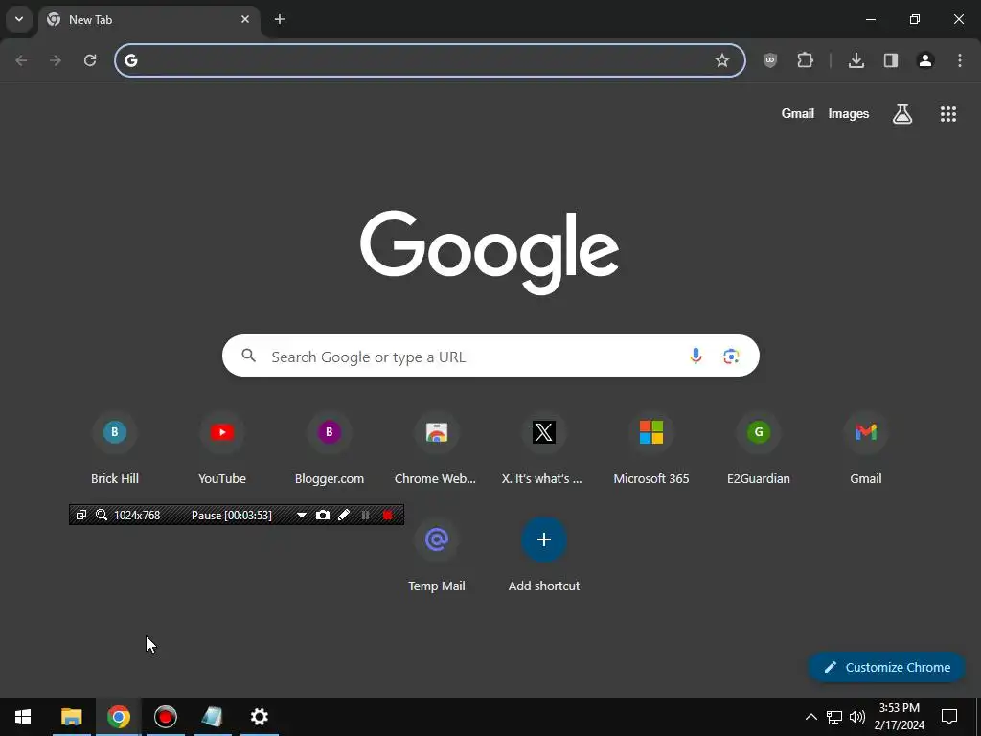The width and height of the screenshot is (981, 736).
Task: Click the Add shortcut button
Action: coord(544,556)
